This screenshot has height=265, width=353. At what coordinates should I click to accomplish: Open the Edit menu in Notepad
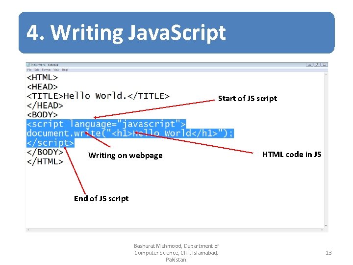(37, 70)
